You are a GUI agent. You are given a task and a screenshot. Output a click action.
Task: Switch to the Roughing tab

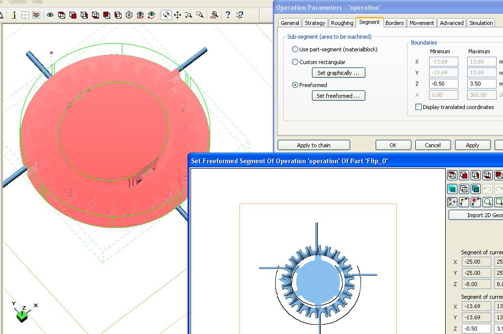(x=342, y=23)
